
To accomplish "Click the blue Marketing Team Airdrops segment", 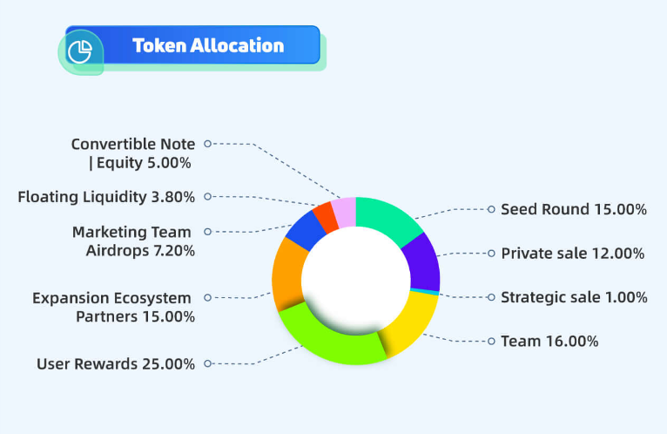I will [x=304, y=230].
